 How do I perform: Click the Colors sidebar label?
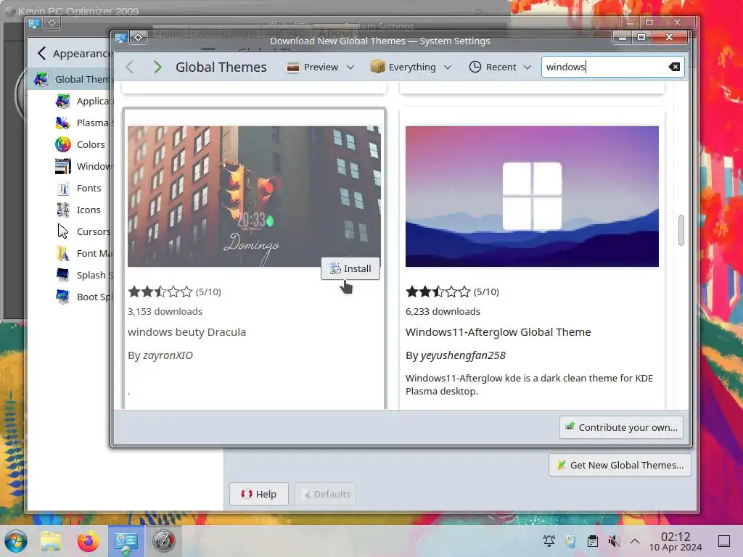pos(91,144)
